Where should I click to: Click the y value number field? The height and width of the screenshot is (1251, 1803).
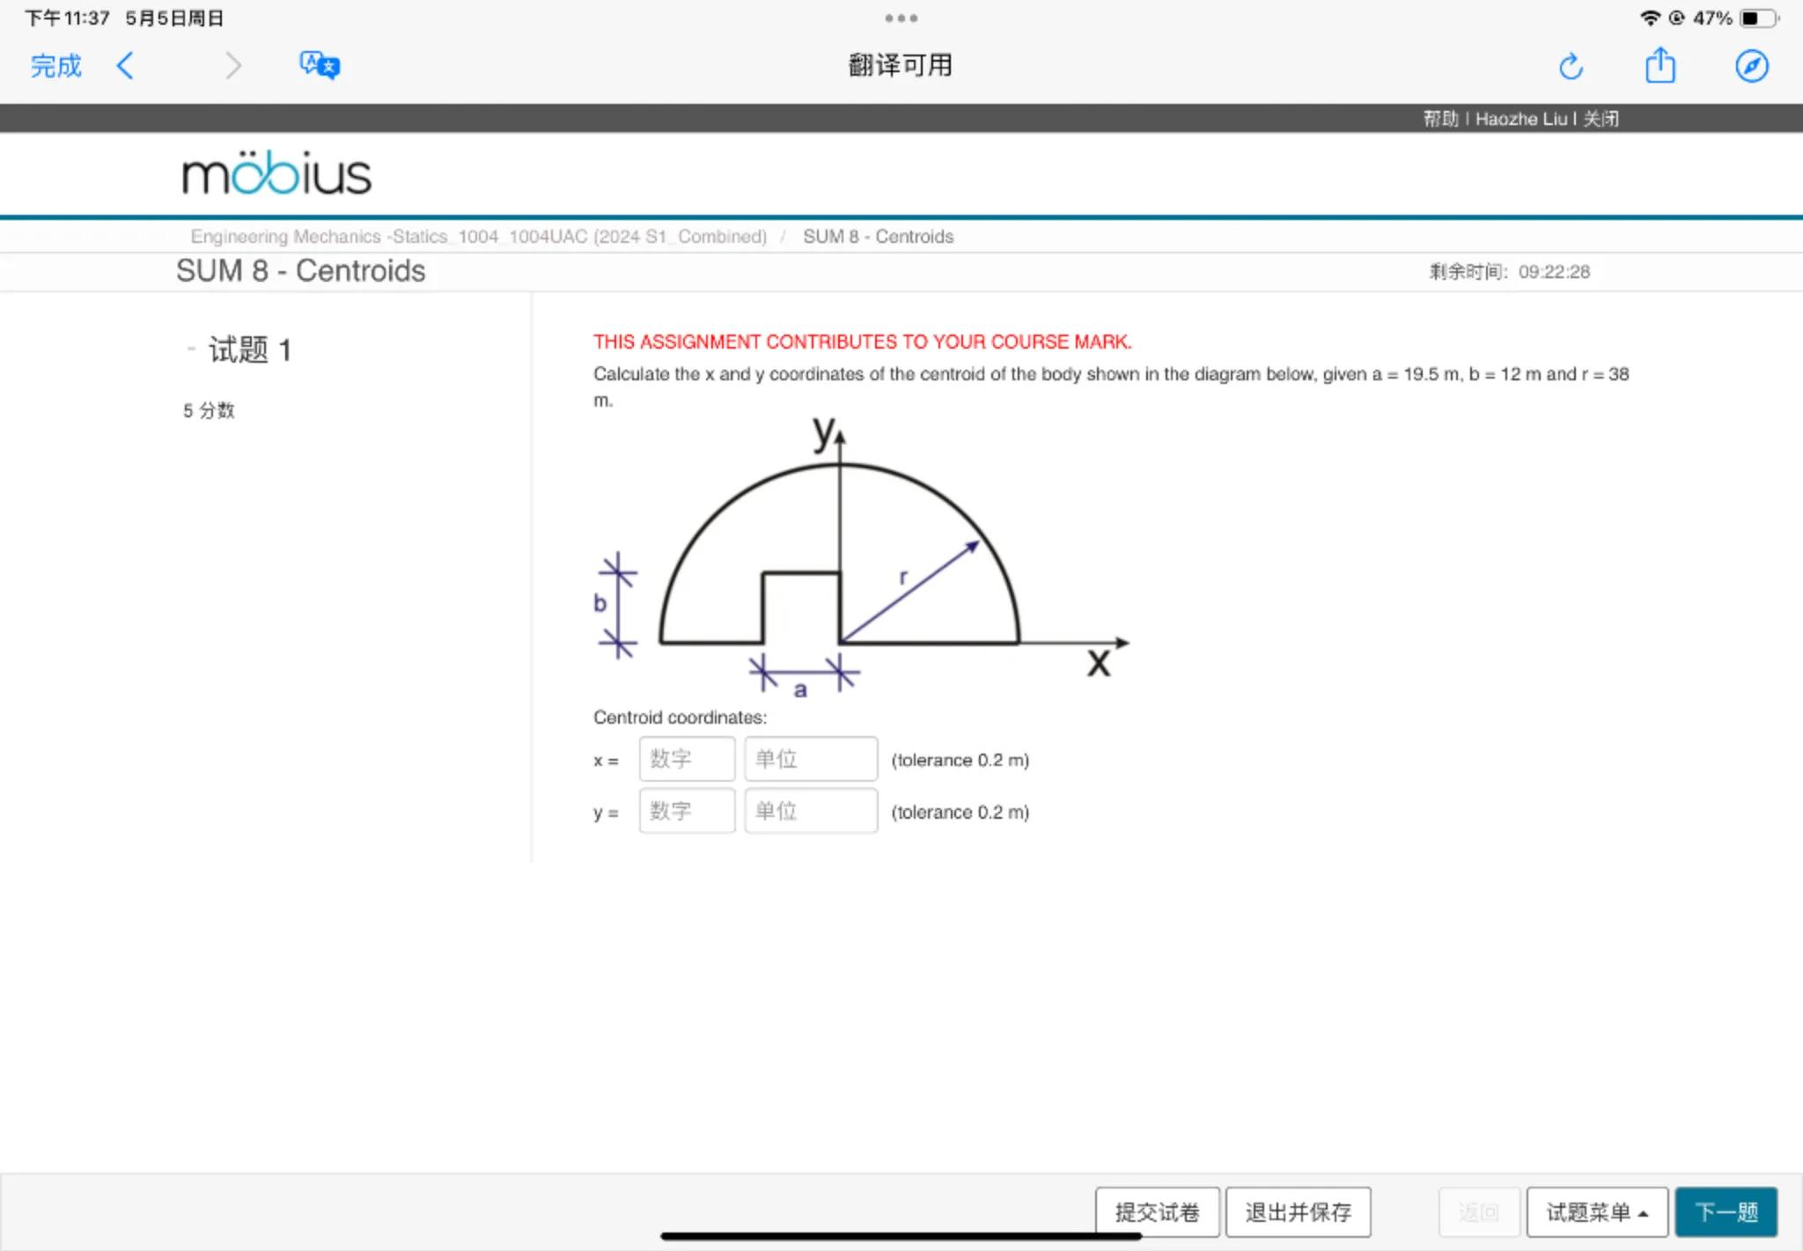click(x=687, y=811)
